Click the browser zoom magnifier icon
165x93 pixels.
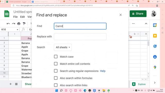tap(133, 5)
